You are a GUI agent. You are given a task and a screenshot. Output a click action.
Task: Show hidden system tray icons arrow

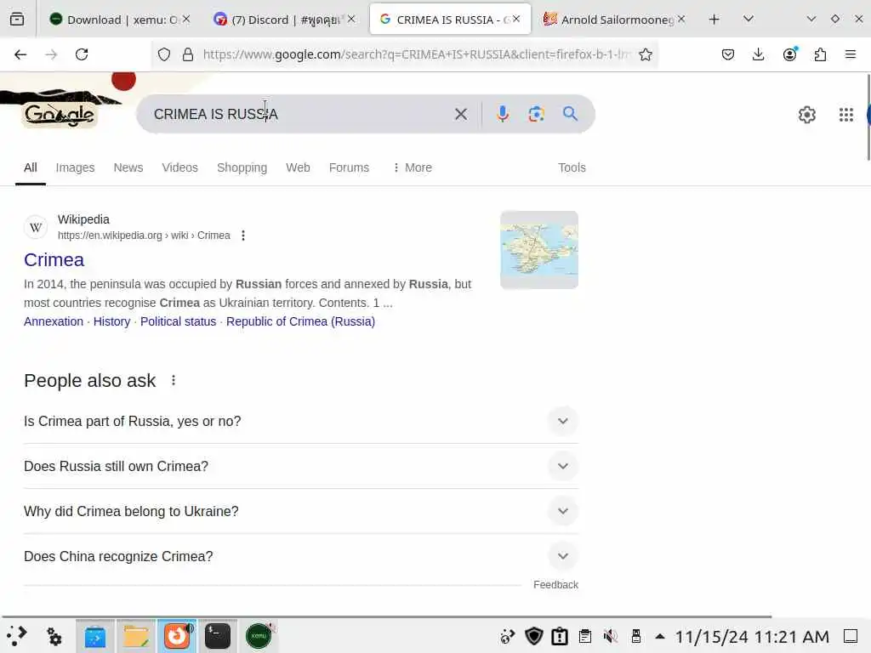click(x=660, y=636)
